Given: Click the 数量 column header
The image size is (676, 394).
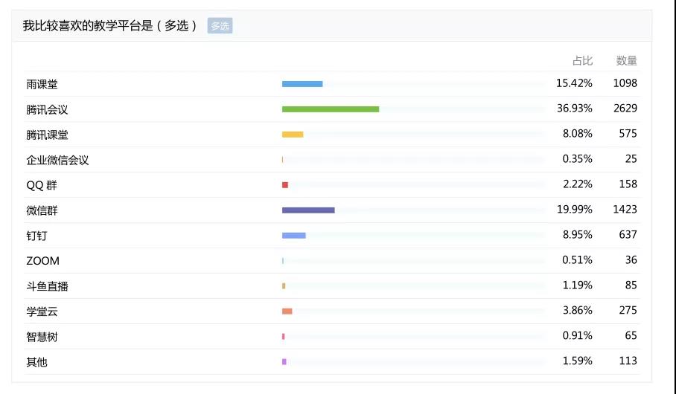Looking at the screenshot, I should (x=626, y=61).
